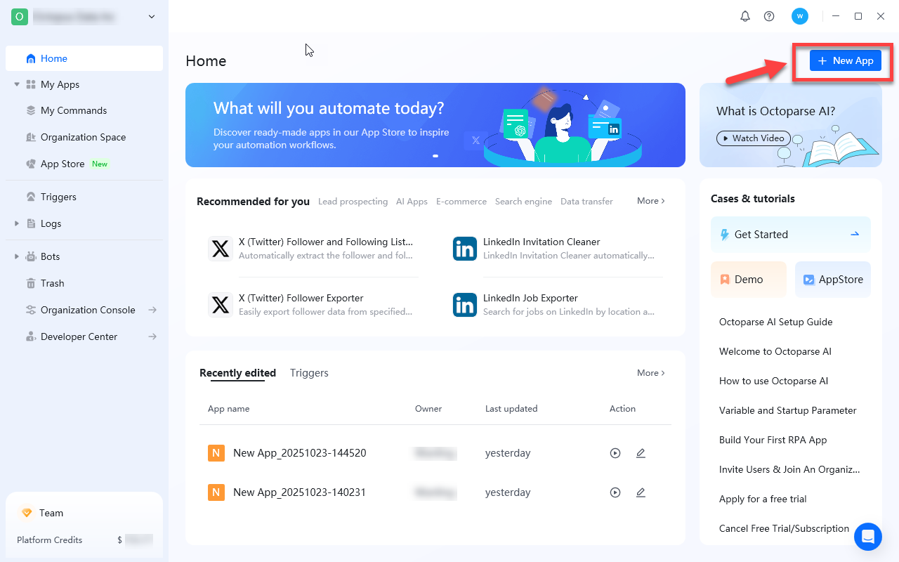Open Build Your First RPA App tutorial

coord(773,440)
